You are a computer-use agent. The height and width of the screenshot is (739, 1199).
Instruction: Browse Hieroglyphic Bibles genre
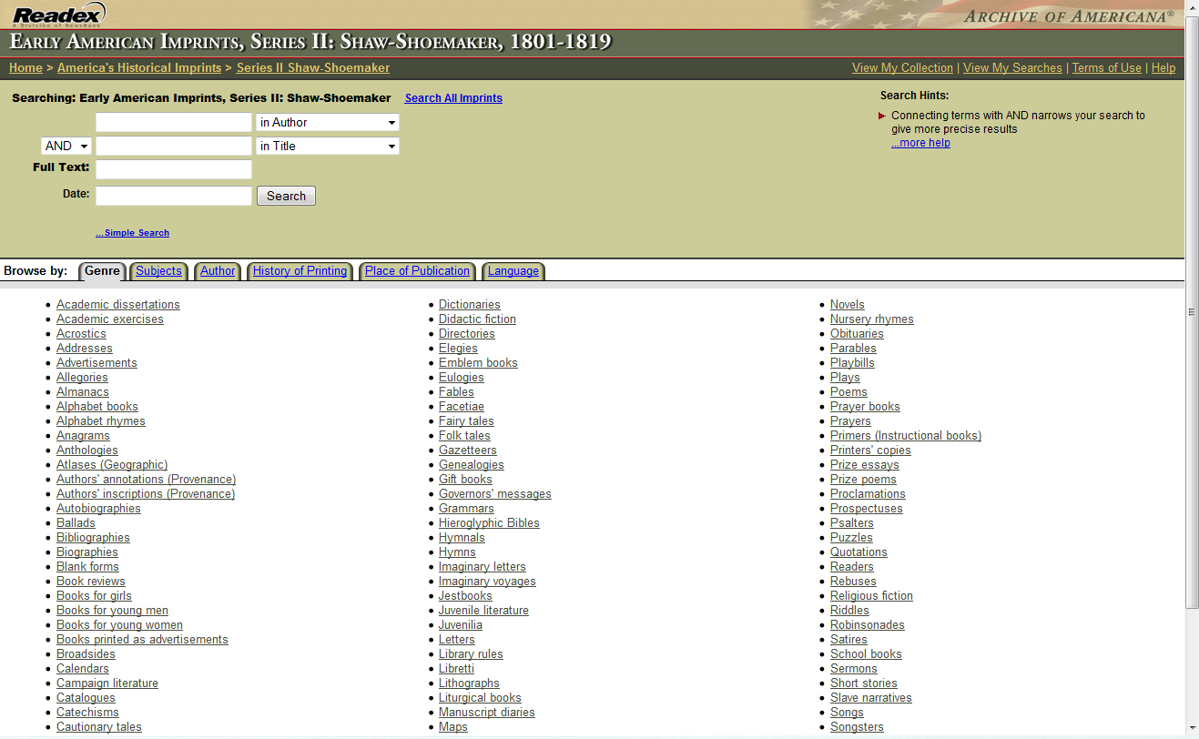pyautogui.click(x=489, y=523)
